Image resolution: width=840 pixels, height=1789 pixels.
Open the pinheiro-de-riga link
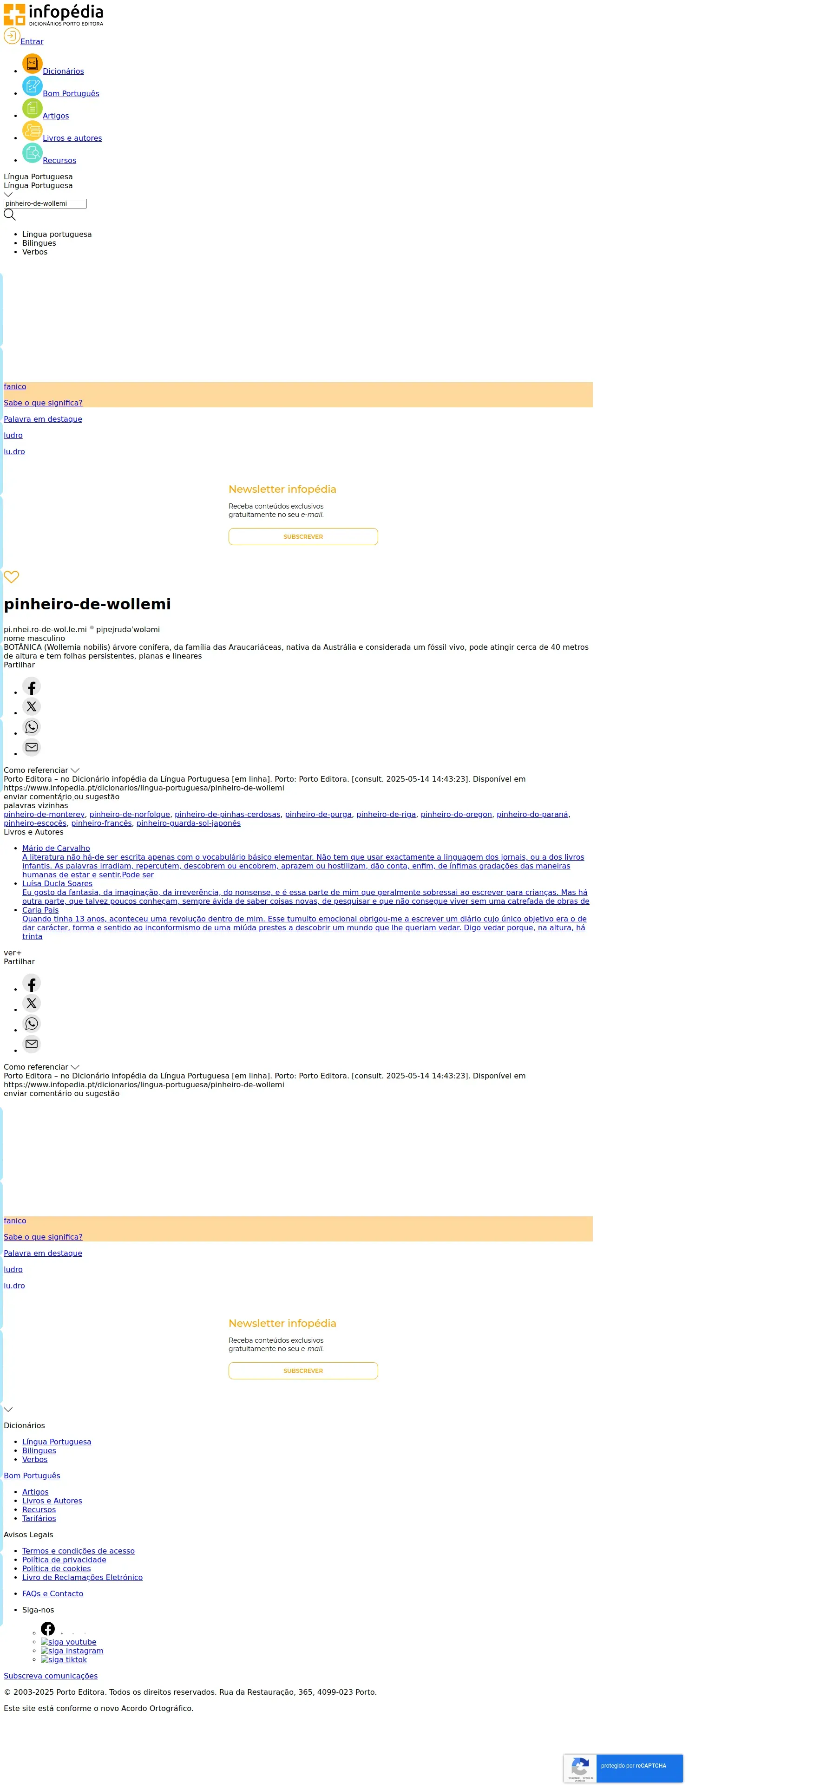pyautogui.click(x=386, y=815)
